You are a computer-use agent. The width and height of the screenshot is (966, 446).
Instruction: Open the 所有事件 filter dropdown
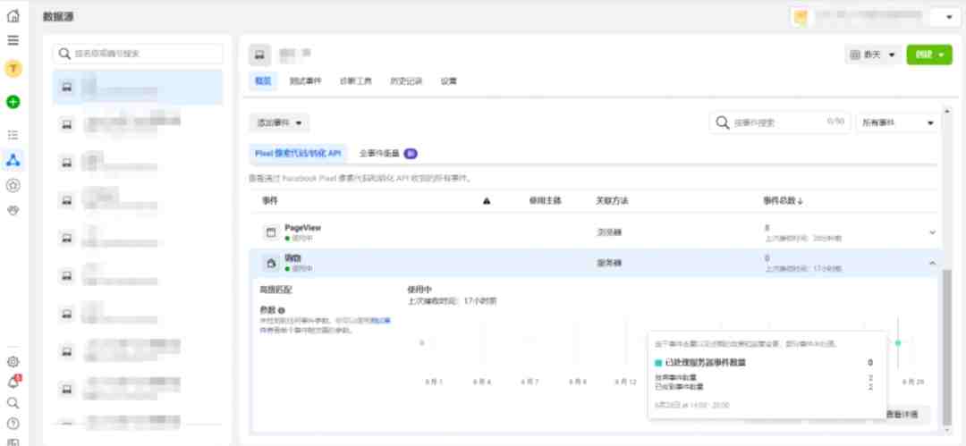(x=898, y=123)
